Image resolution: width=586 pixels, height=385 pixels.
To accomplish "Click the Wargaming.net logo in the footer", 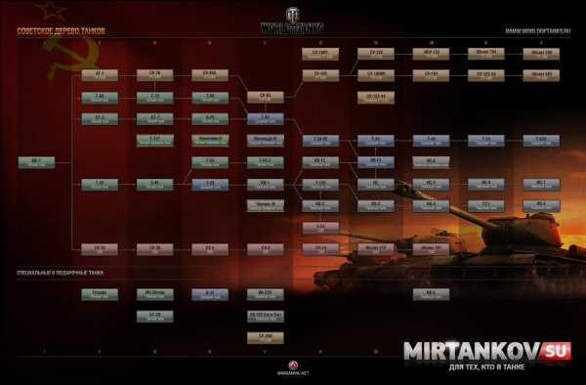I will coord(293,368).
